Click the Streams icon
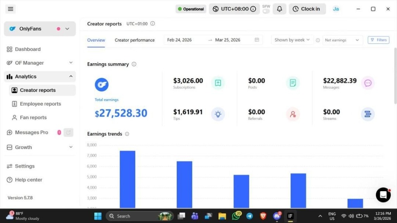 (x=368, y=114)
